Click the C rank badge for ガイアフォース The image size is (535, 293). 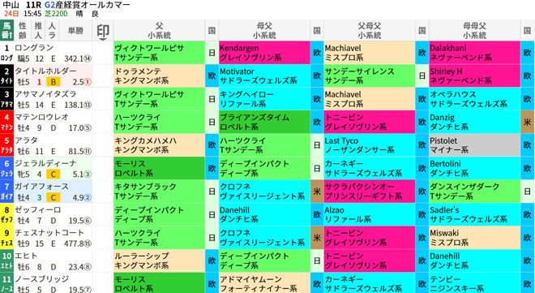[x=53, y=197]
